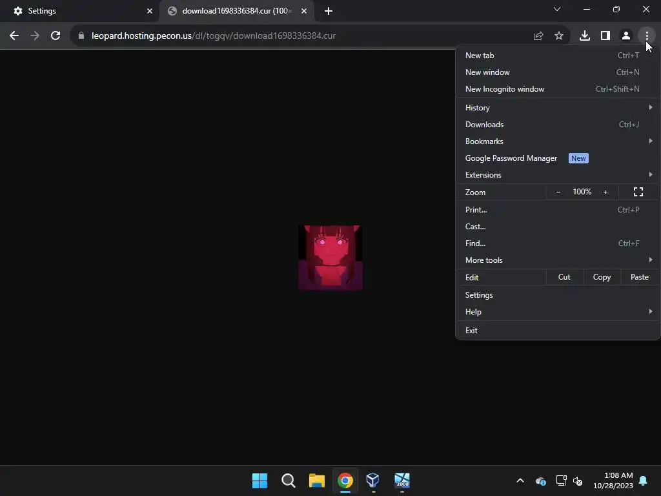This screenshot has height=496, width=661.
Task: Close the download1698336384.cur tab
Action: 304,11
